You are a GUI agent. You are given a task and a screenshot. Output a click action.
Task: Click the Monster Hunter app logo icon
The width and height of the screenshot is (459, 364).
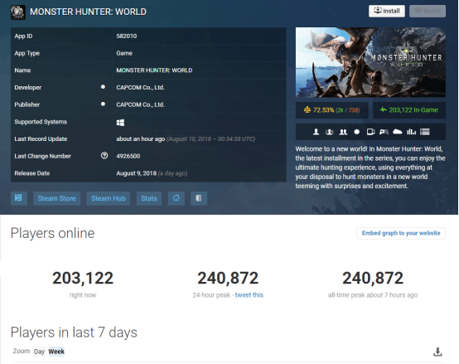(x=18, y=12)
